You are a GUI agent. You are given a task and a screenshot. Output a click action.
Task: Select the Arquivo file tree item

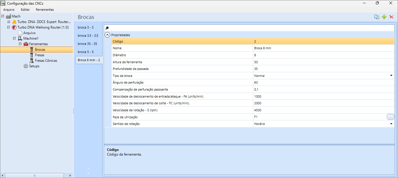click(29, 33)
